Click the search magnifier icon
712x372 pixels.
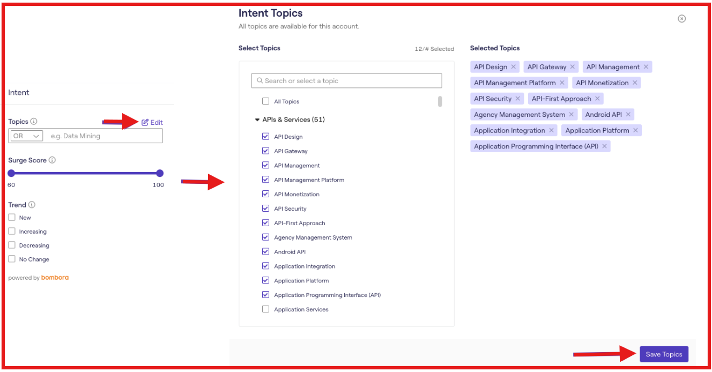[x=260, y=81]
